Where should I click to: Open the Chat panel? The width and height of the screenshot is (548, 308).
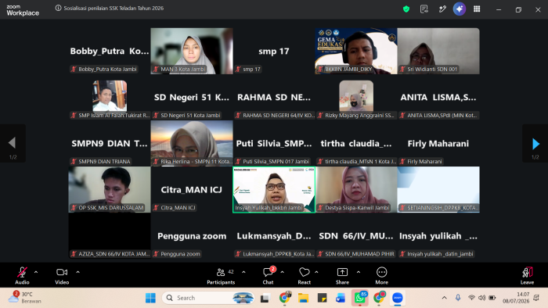[x=268, y=276]
